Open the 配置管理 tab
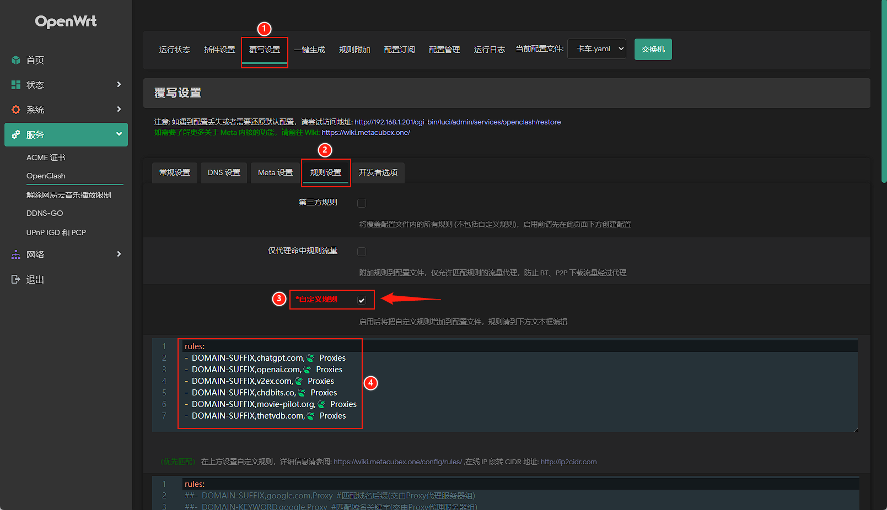Image resolution: width=887 pixels, height=510 pixels. click(444, 50)
